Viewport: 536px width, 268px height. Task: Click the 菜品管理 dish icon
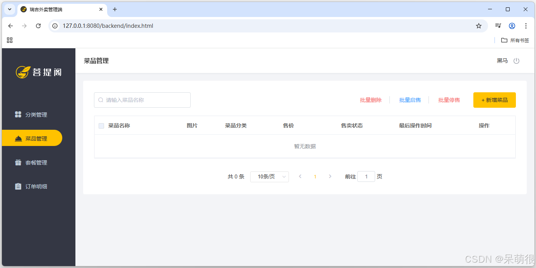click(18, 139)
